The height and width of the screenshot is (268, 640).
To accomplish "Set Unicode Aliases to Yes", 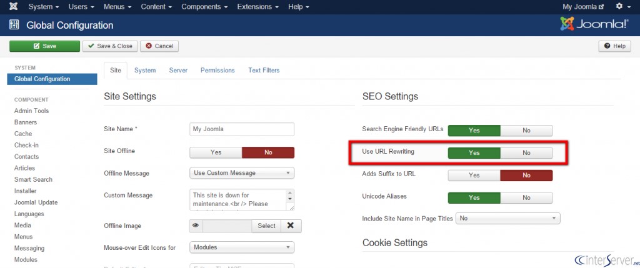I will 474,198.
